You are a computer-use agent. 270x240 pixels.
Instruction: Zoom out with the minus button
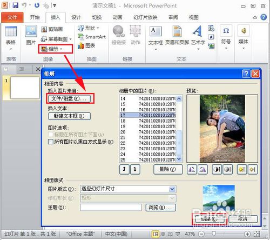point(201,234)
